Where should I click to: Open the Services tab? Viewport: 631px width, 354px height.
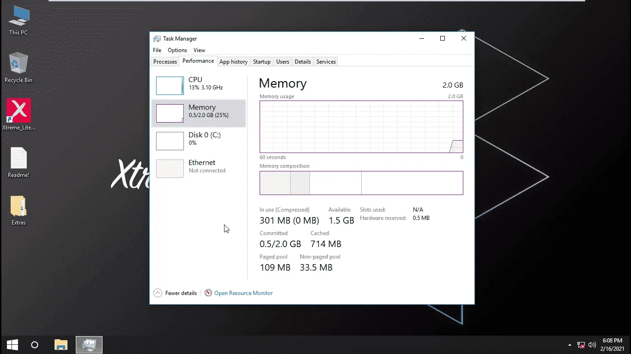pyautogui.click(x=326, y=62)
